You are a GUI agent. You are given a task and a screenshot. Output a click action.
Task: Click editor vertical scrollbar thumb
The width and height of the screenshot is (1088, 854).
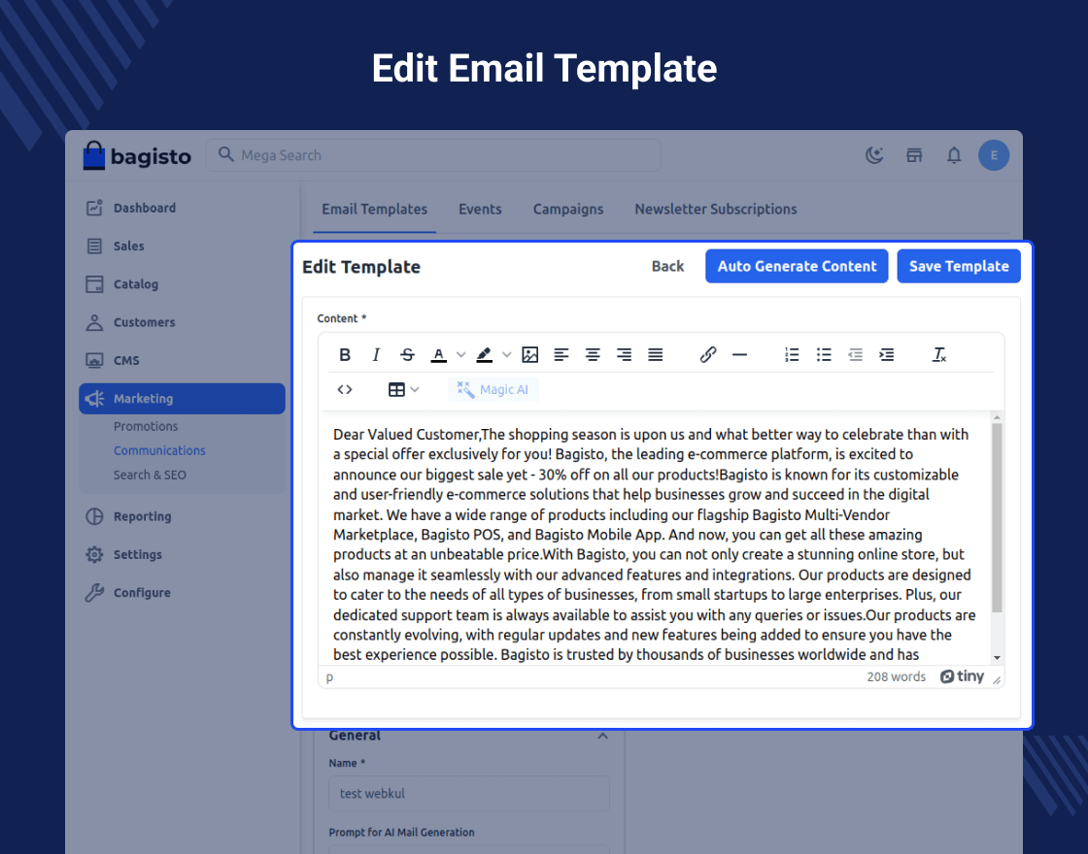coord(997,518)
